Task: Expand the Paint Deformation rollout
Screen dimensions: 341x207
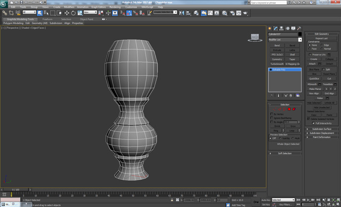Action: (322, 137)
